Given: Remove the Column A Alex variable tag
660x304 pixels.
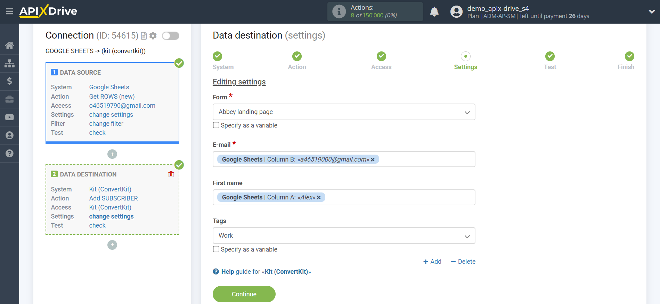Looking at the screenshot, I should [x=319, y=197].
